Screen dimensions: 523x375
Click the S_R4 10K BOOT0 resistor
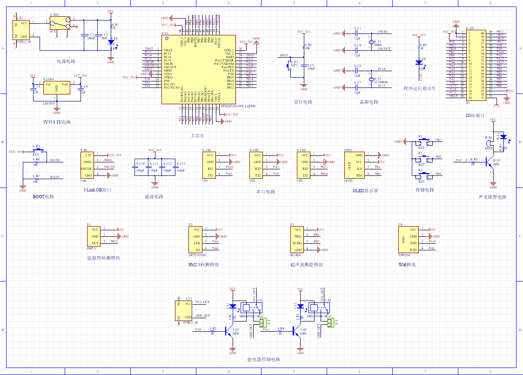(36, 162)
